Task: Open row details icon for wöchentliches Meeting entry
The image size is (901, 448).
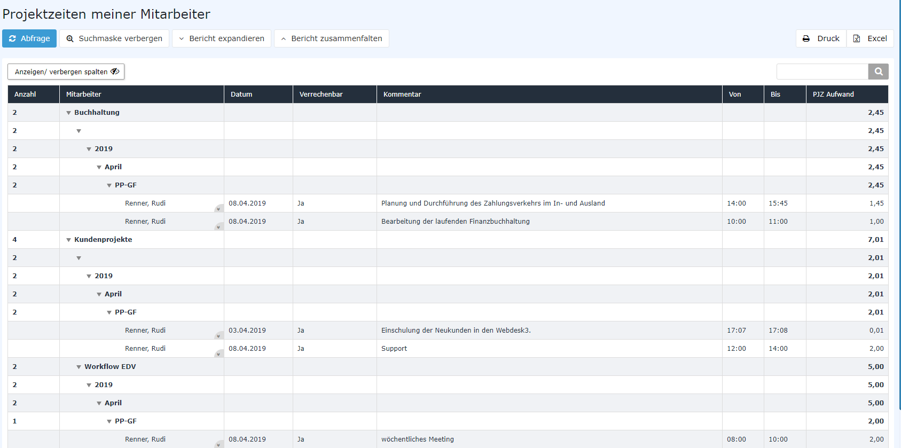Action: [218, 444]
